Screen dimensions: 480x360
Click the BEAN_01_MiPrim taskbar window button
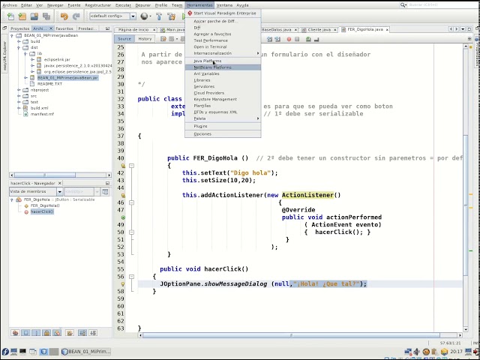[86, 352]
